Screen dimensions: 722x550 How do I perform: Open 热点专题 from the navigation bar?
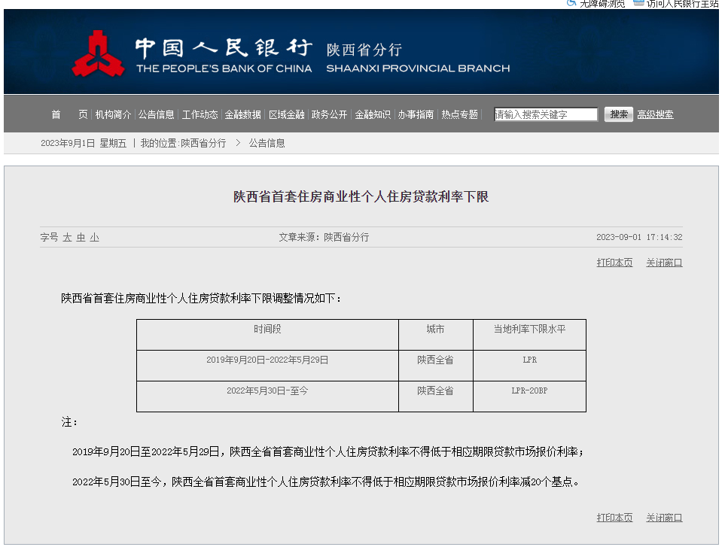(x=459, y=115)
